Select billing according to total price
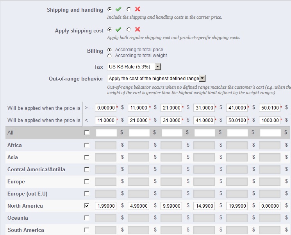This screenshot has width=291, height=235. 110,50
